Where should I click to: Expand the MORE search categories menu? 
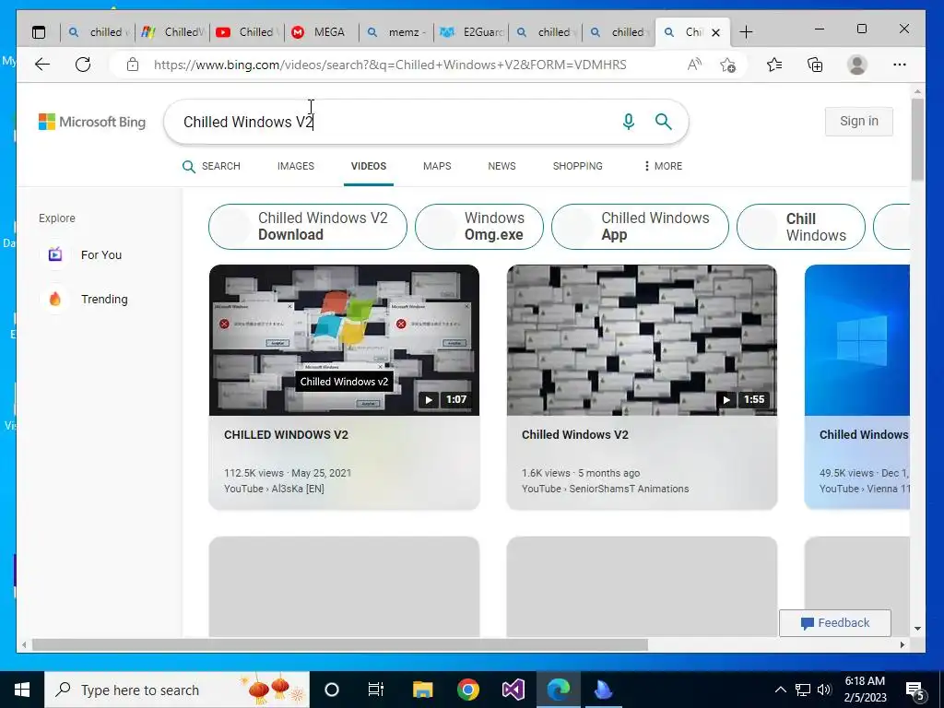coord(663,166)
